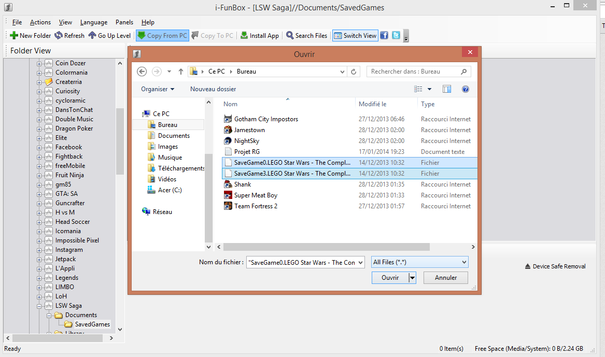Image resolution: width=605 pixels, height=357 pixels.
Task: Open the File menu
Action: pyautogui.click(x=17, y=22)
